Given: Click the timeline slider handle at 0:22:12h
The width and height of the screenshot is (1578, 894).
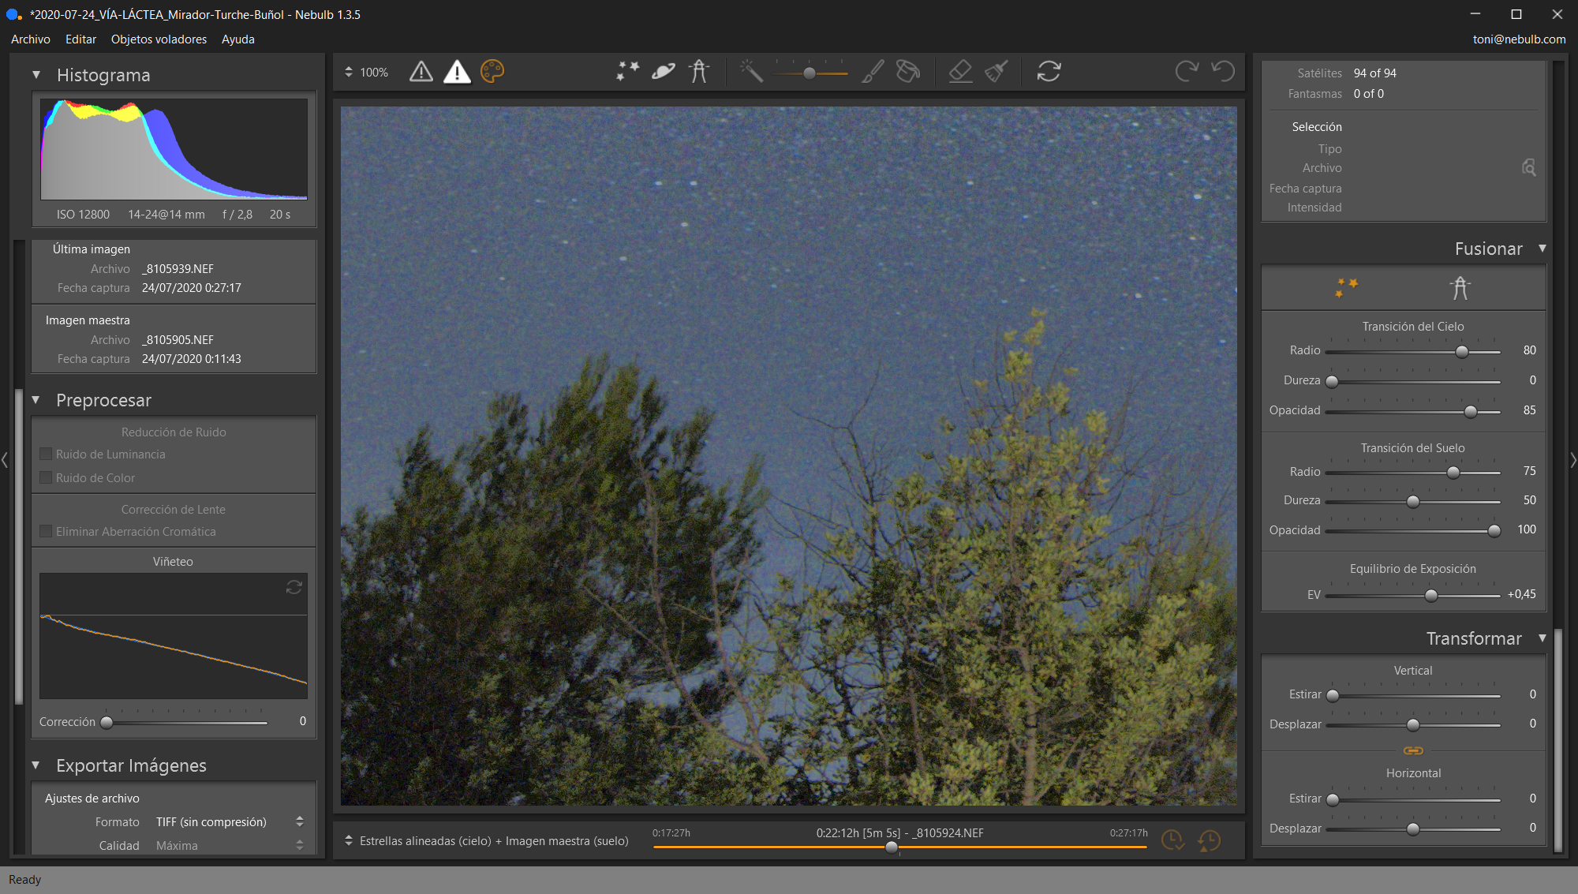Looking at the screenshot, I should pyautogui.click(x=892, y=847).
